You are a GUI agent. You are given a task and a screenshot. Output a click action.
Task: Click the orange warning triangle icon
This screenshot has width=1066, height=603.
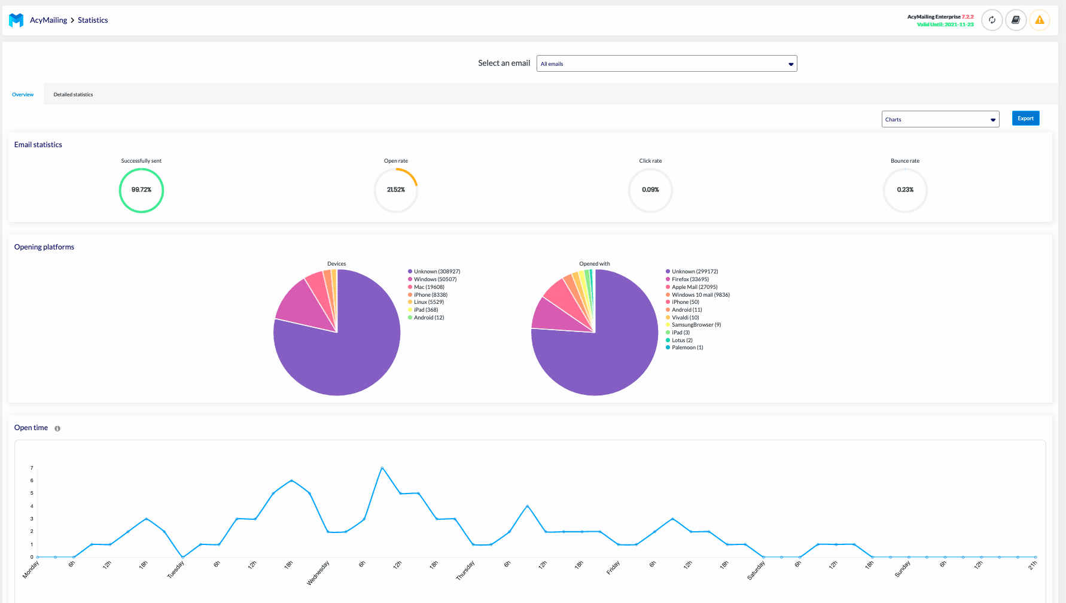tap(1040, 20)
